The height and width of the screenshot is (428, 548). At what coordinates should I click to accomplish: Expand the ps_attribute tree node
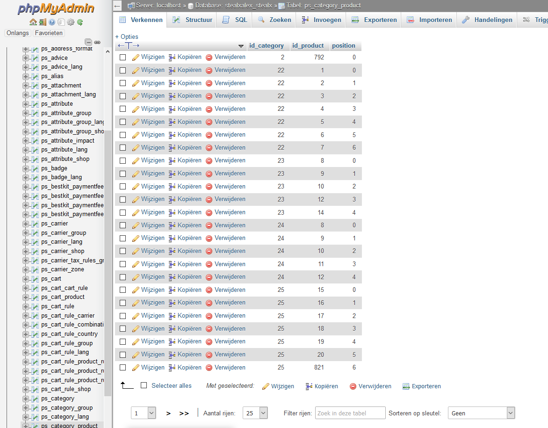tap(26, 104)
